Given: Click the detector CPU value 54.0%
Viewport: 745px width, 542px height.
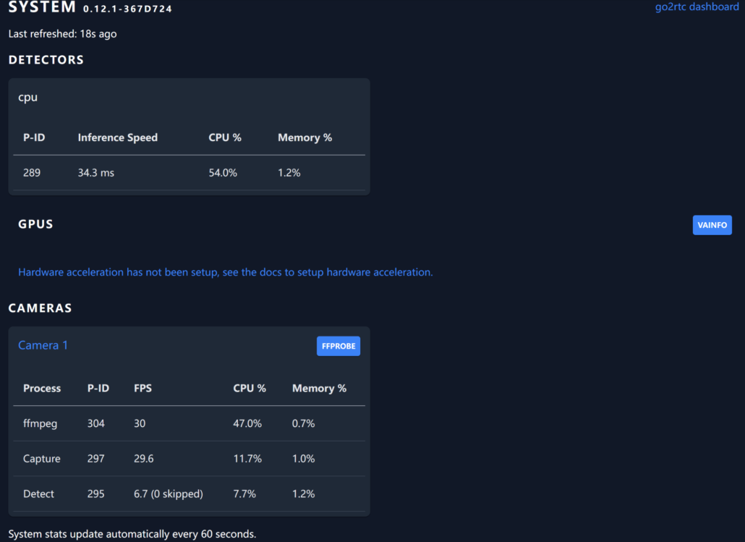Looking at the screenshot, I should tap(222, 173).
